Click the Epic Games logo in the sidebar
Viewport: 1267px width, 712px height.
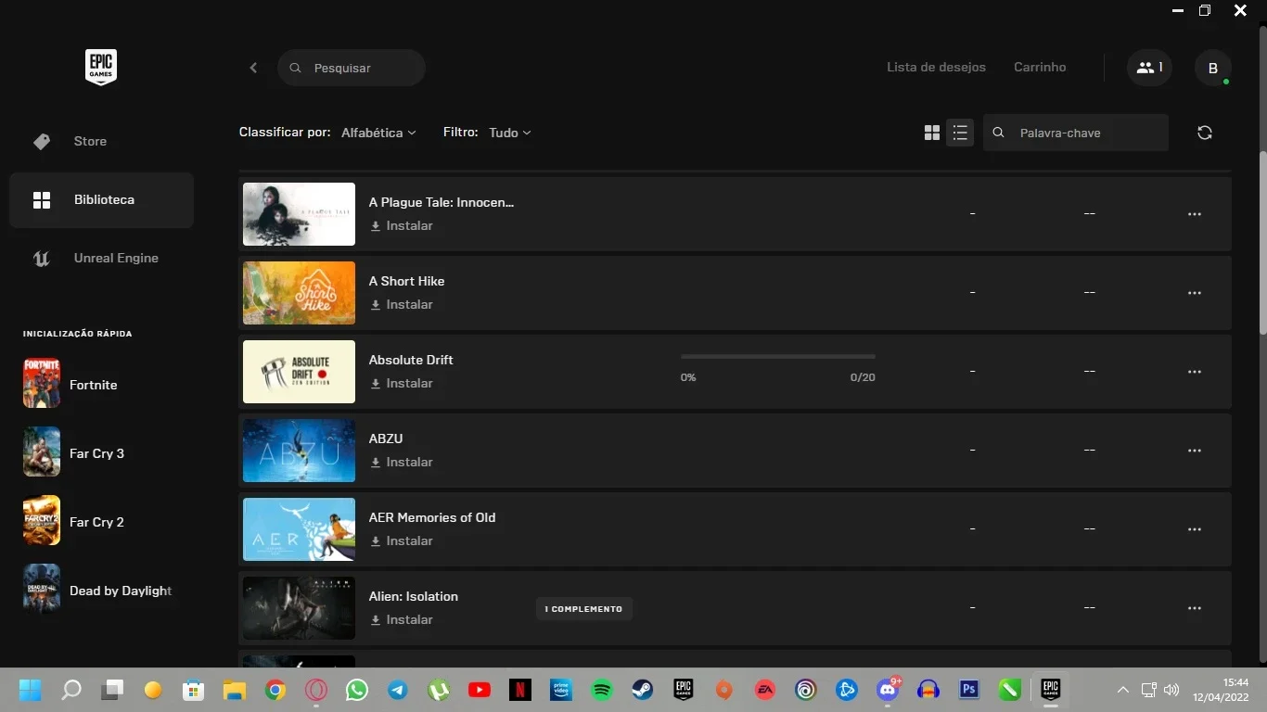click(101, 67)
